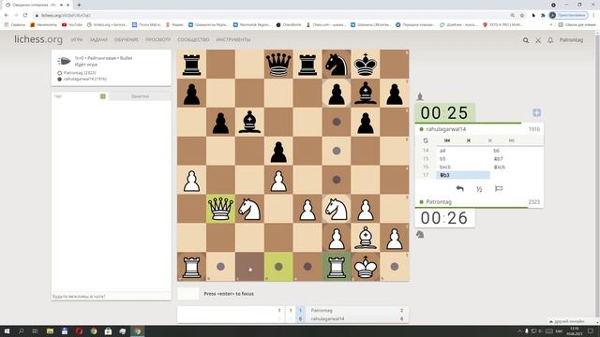Open the ОБУЧЕНИЕ menu

point(127,39)
